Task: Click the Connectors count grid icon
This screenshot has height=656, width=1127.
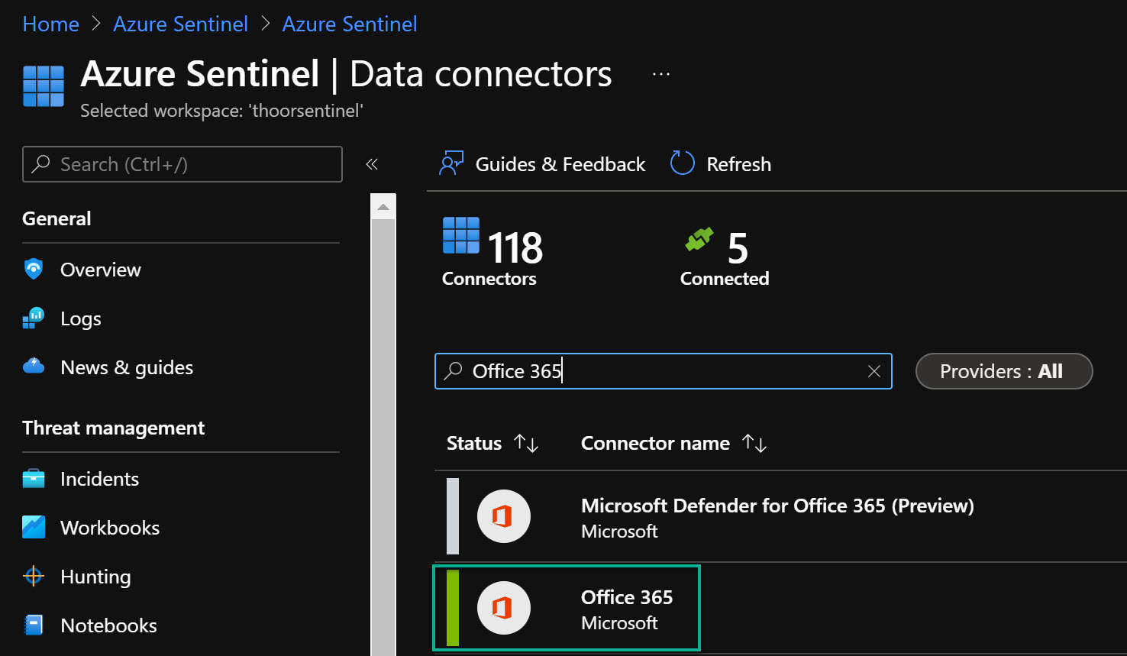Action: [461, 235]
